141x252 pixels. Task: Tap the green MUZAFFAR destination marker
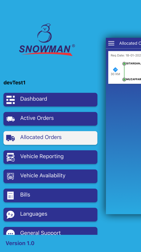(124, 79)
